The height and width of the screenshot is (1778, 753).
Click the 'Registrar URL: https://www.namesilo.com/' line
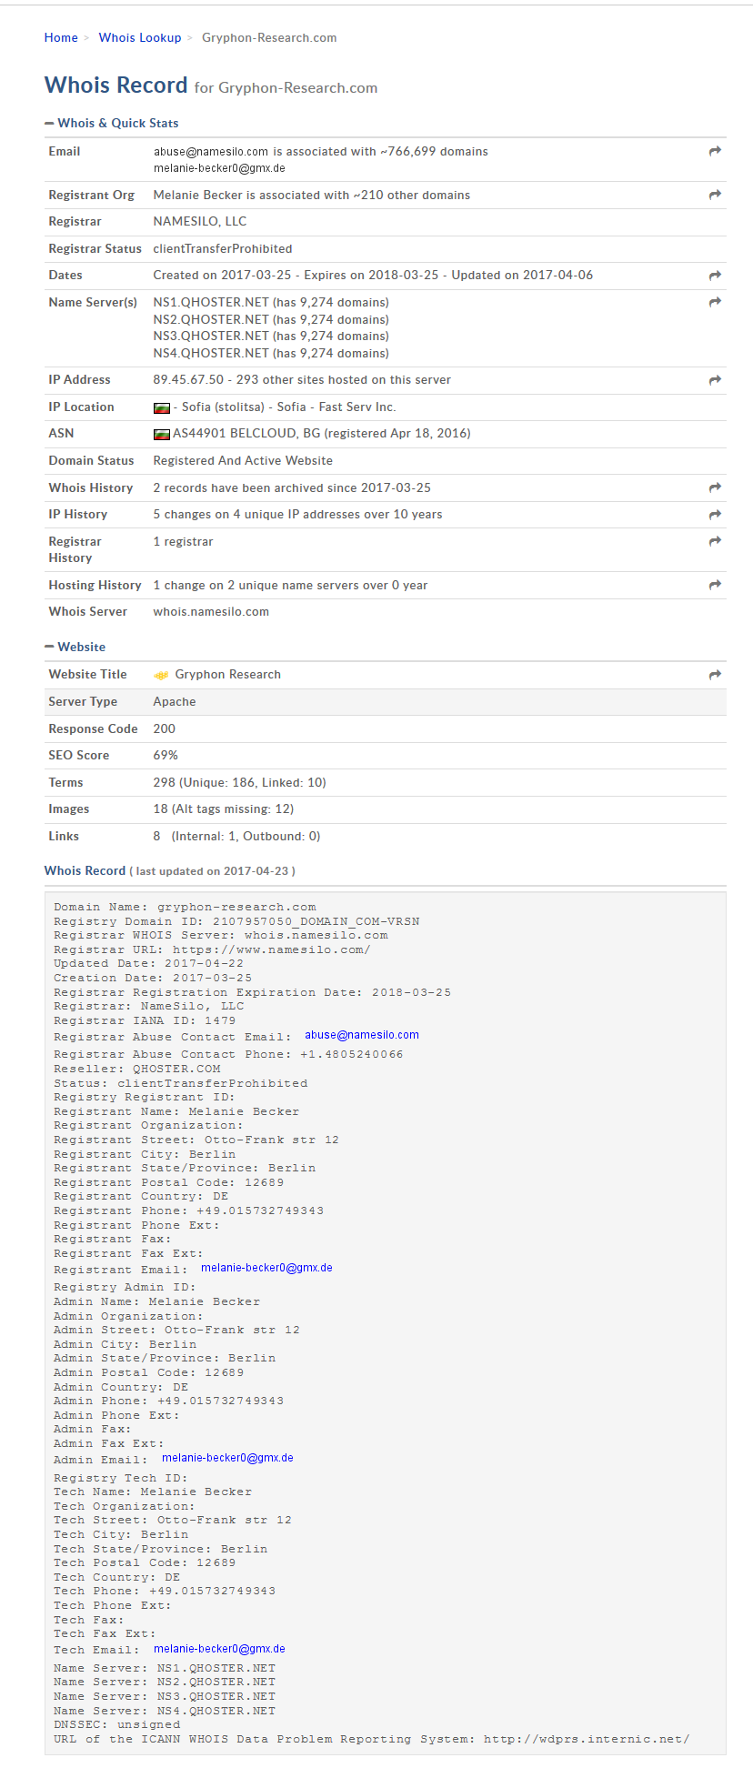coord(212,949)
